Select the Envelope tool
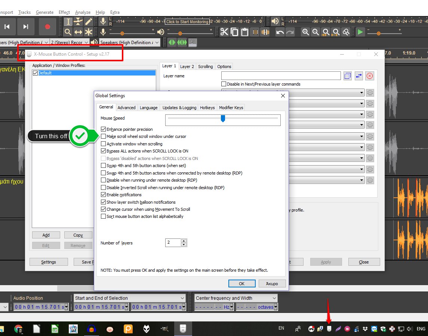The width and height of the screenshot is (428, 336). pos(78,22)
